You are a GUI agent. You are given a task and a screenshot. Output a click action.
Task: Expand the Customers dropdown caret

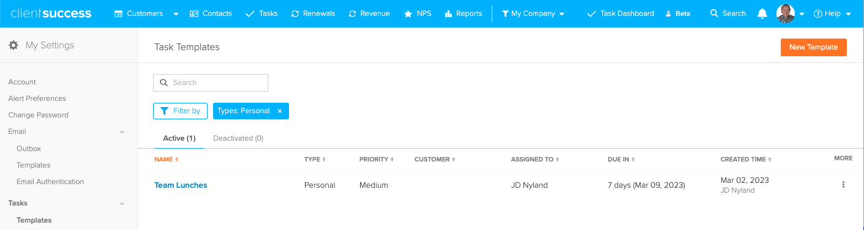tap(176, 14)
